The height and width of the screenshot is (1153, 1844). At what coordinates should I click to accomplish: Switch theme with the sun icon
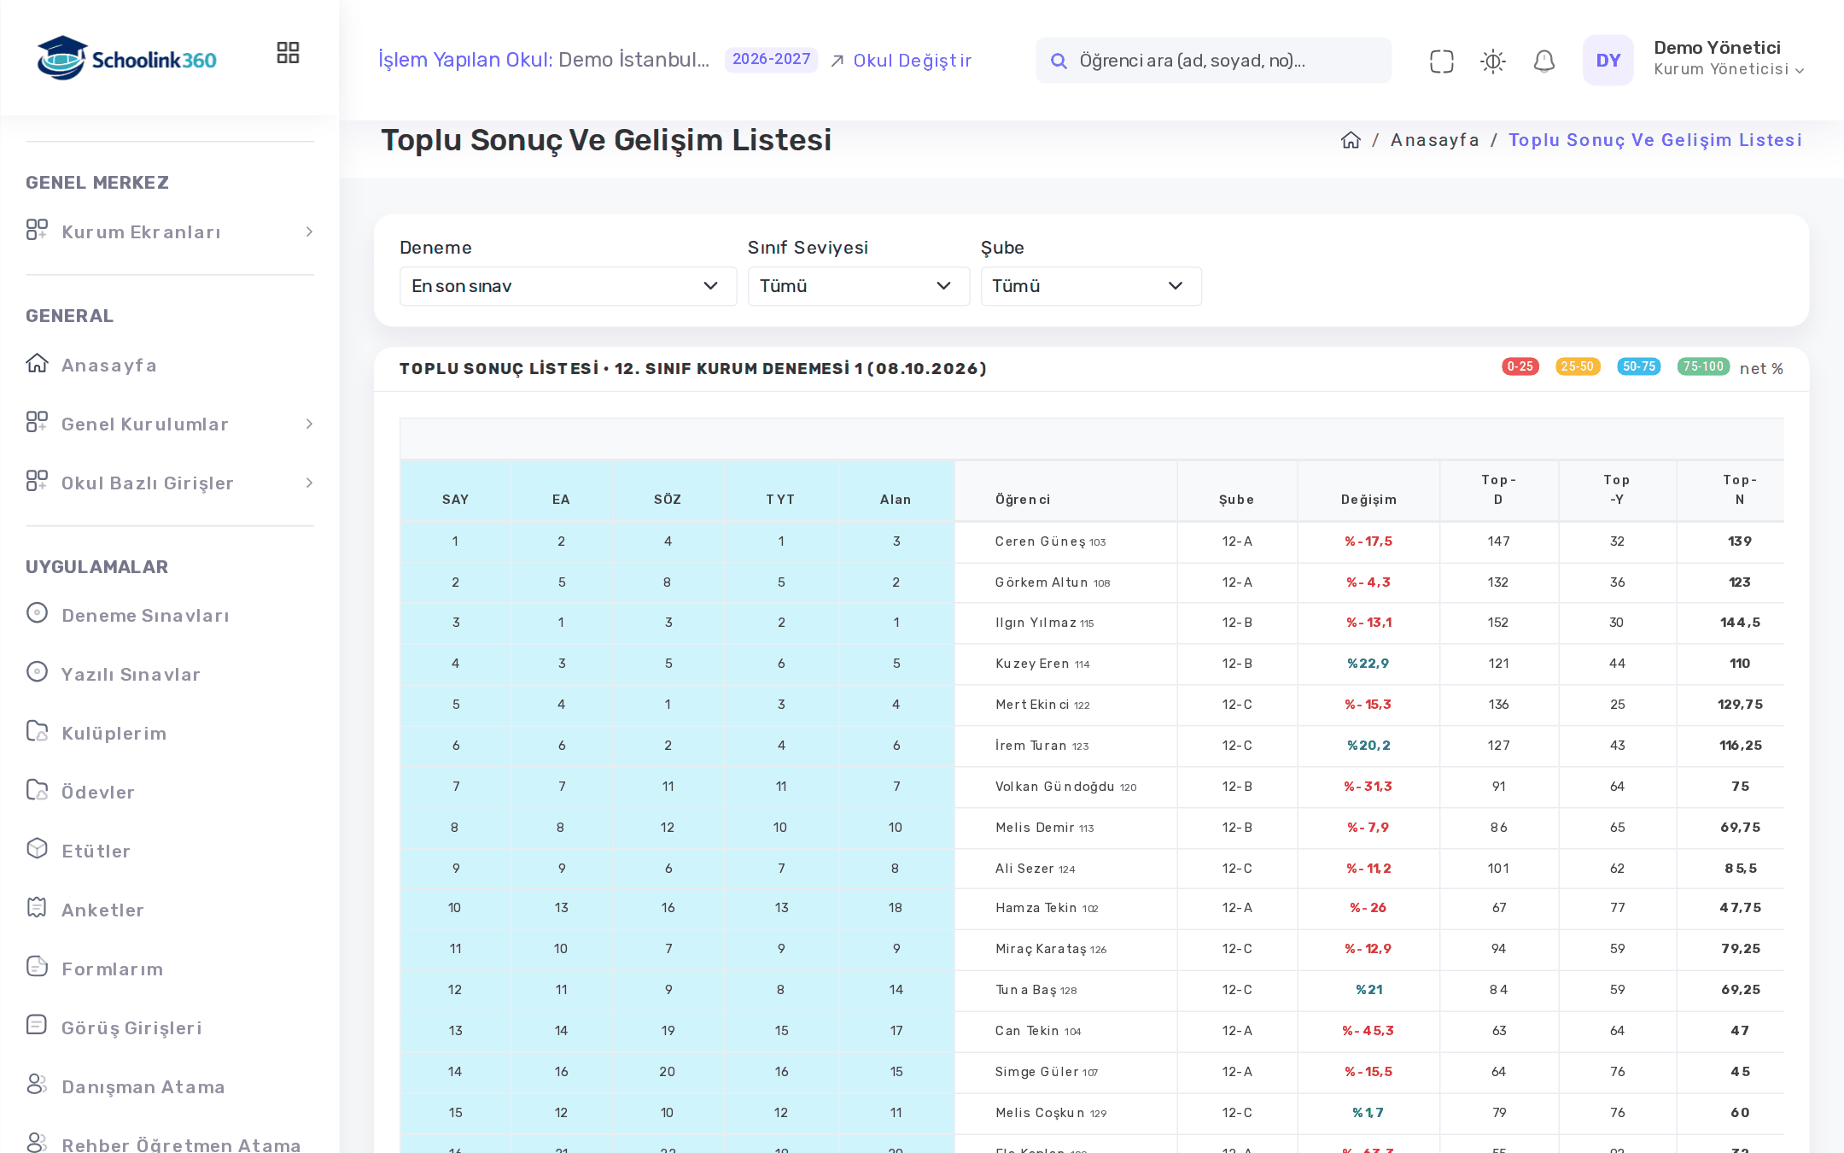(1493, 61)
